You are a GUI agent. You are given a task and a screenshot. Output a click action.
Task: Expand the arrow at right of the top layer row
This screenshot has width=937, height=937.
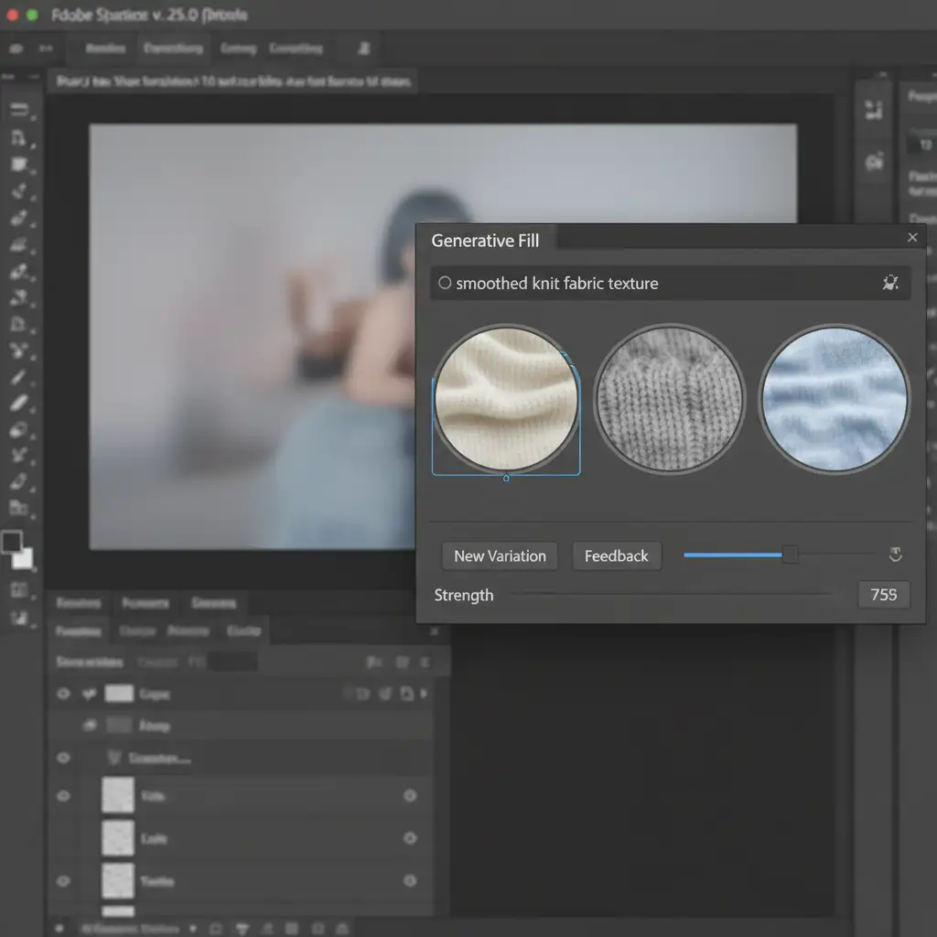click(x=424, y=695)
